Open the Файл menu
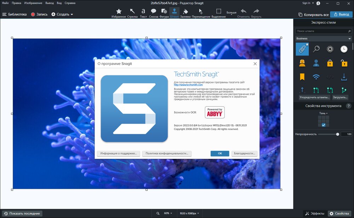 [5, 2]
